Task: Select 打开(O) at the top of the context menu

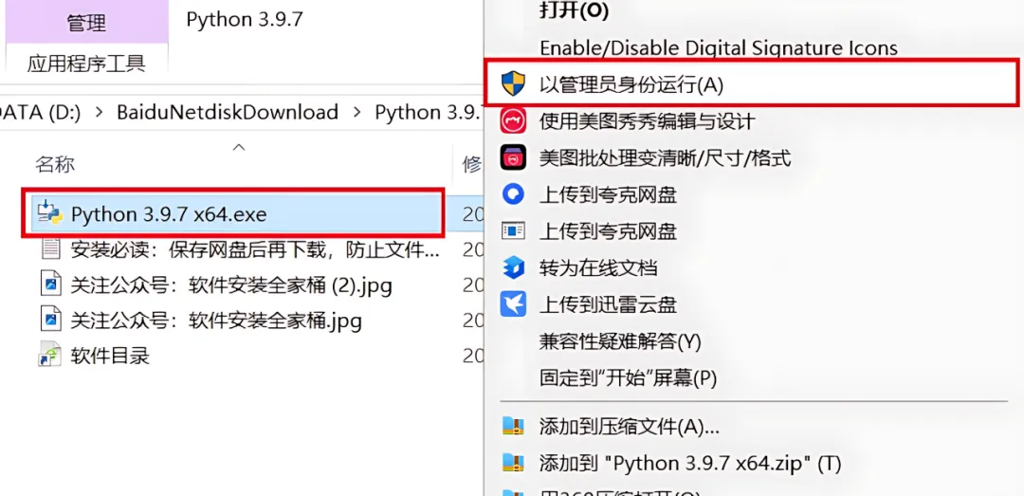Action: (x=574, y=10)
